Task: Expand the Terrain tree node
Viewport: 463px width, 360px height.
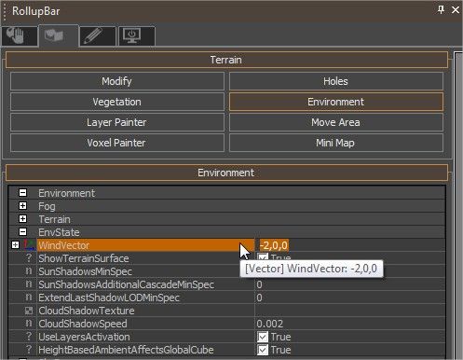Action: pyautogui.click(x=22, y=219)
